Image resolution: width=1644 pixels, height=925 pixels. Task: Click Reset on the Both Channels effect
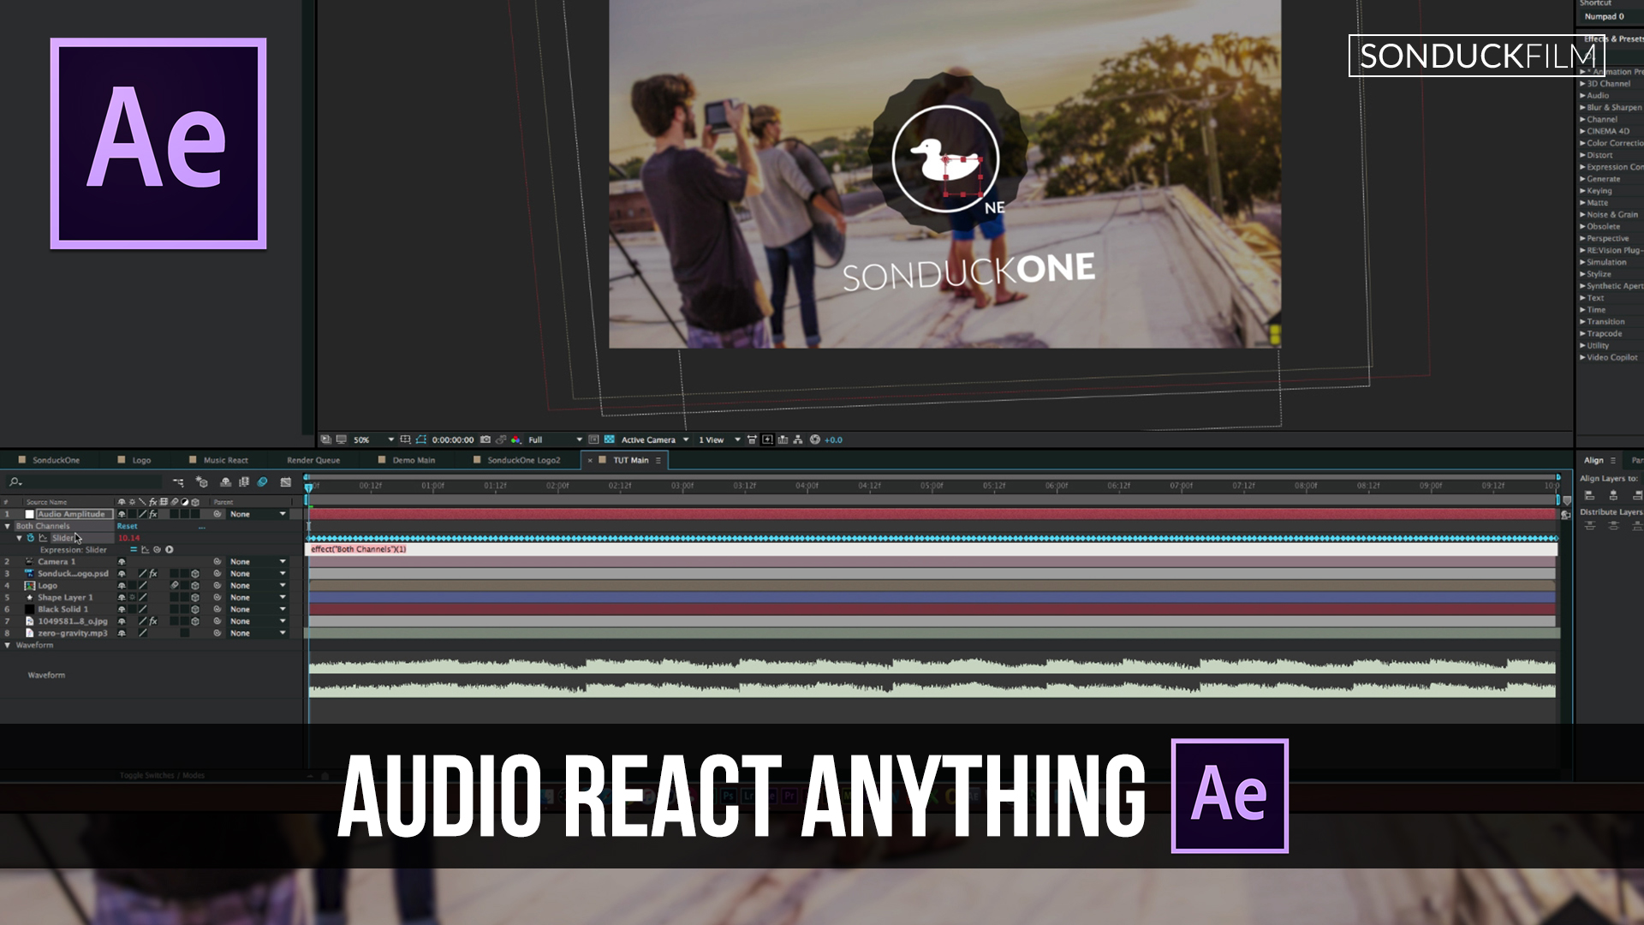point(127,526)
